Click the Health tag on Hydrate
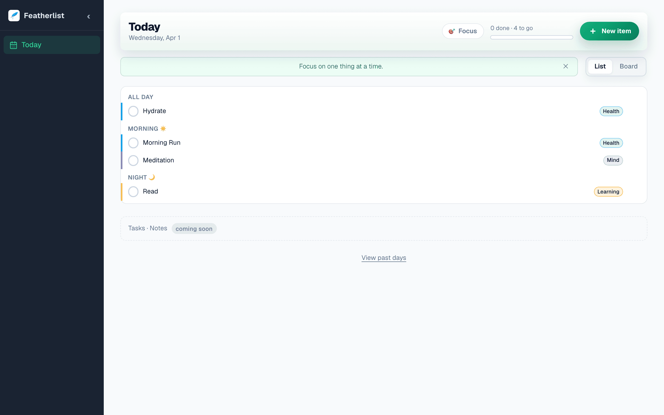Screen dimensions: 664x415 pyautogui.click(x=611, y=111)
